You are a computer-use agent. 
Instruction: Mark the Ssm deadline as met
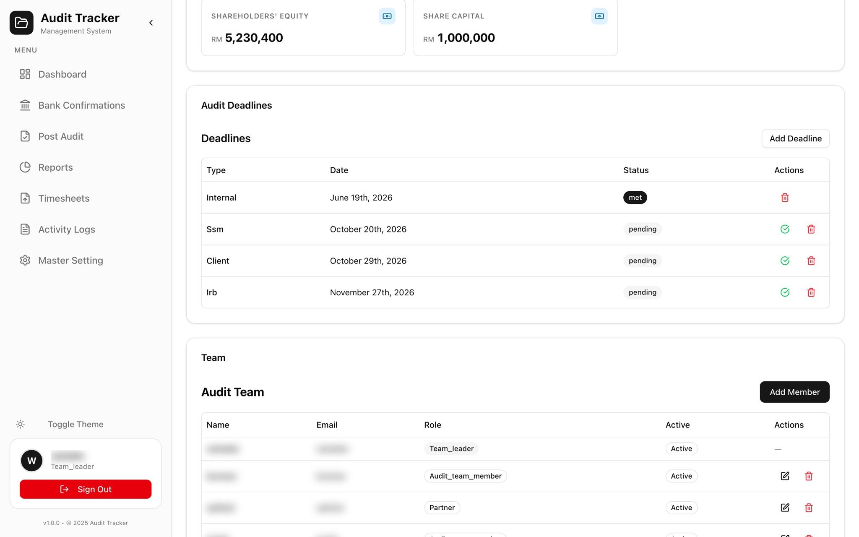click(x=785, y=229)
